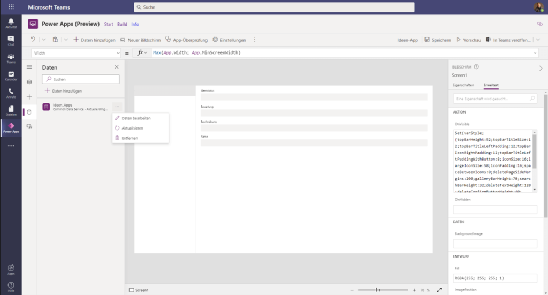Screen dimensions: 548x295
Task: Click the fit-to-window expand icon
Action: point(439,290)
